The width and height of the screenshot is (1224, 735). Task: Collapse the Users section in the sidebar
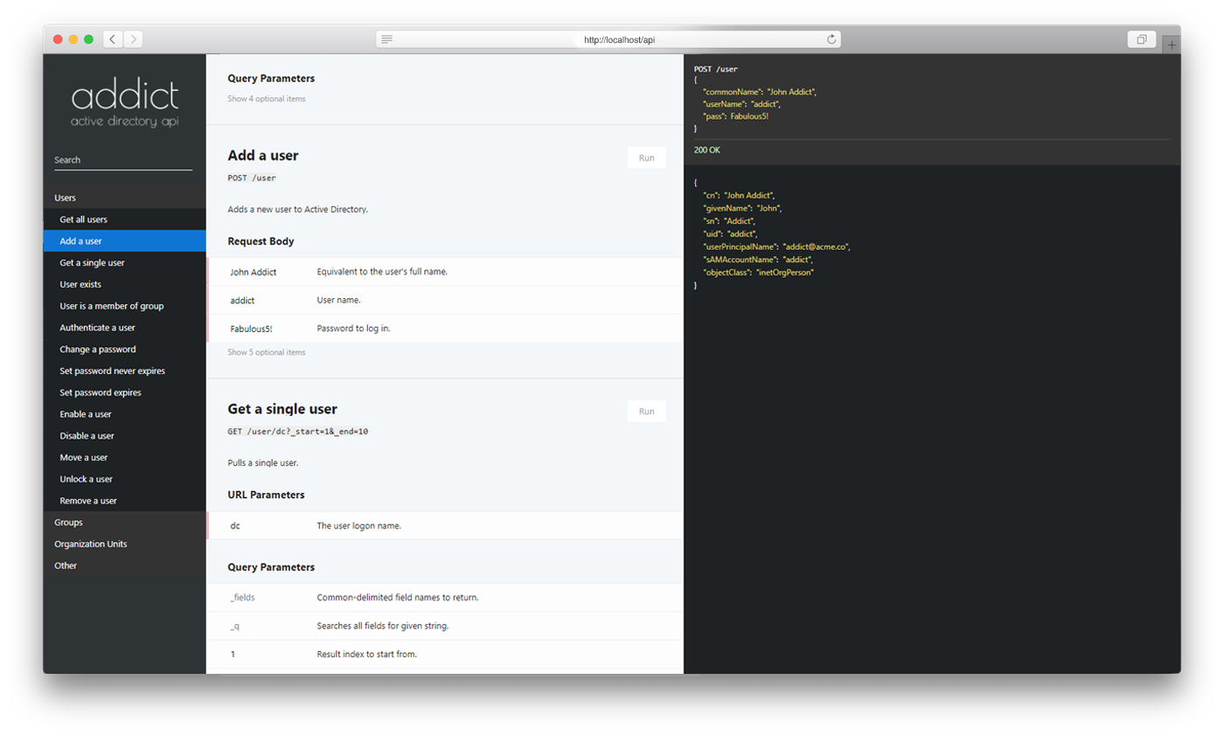64,198
